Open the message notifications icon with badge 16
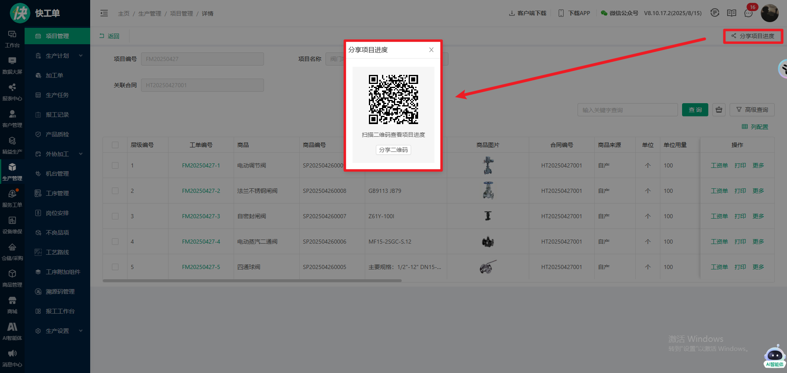This screenshot has height=373, width=787. point(748,13)
